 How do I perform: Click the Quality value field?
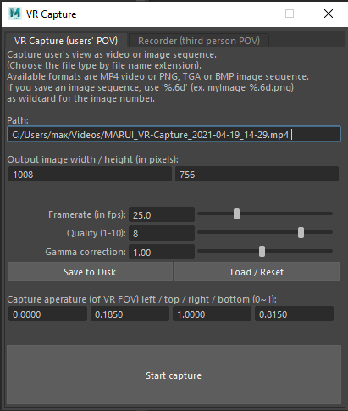pos(162,233)
